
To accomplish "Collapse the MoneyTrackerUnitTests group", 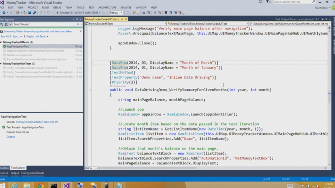I will (1, 64).
